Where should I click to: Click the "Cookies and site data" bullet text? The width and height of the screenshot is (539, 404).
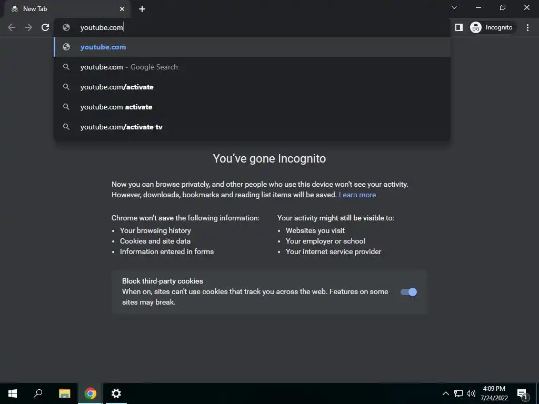coord(155,241)
